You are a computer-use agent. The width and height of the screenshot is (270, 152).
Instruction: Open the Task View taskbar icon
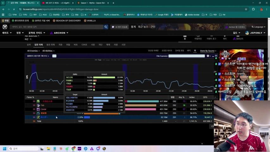[x=42, y=149]
